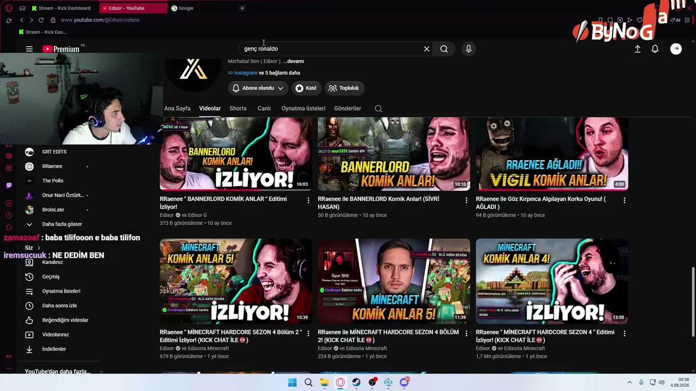Viewport: 696px width, 391px height.
Task: Open the upload/create video icon
Action: coord(637,49)
